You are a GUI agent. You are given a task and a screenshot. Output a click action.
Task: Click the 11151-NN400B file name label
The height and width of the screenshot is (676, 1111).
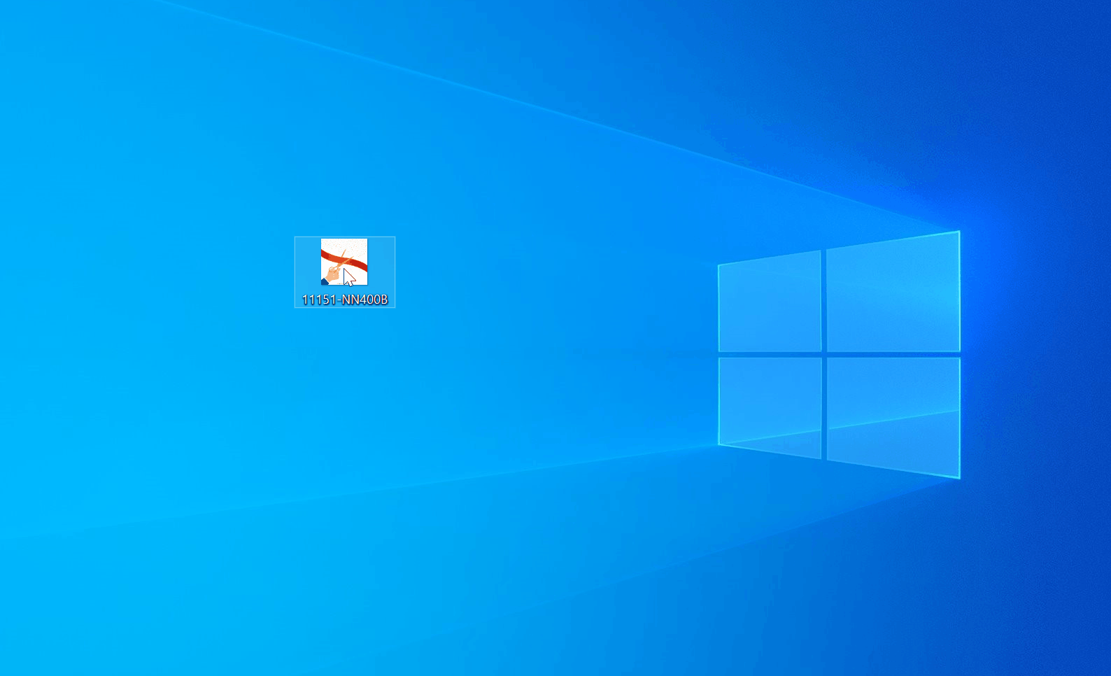tap(345, 300)
